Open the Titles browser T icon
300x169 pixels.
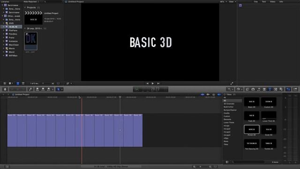click(x=270, y=89)
